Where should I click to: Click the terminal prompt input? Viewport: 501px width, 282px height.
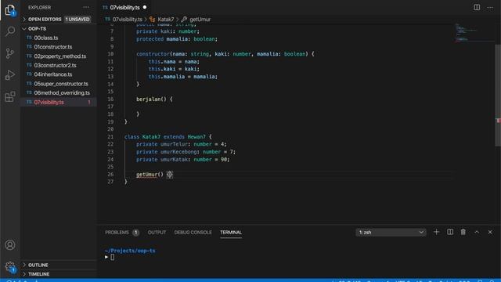click(112, 257)
